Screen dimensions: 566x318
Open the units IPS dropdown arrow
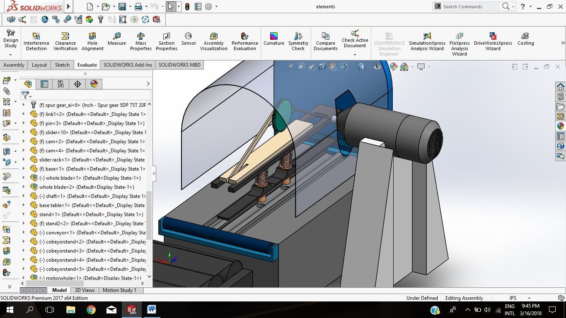point(529,298)
